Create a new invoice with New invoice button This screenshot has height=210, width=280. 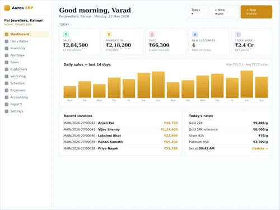pos(256,12)
